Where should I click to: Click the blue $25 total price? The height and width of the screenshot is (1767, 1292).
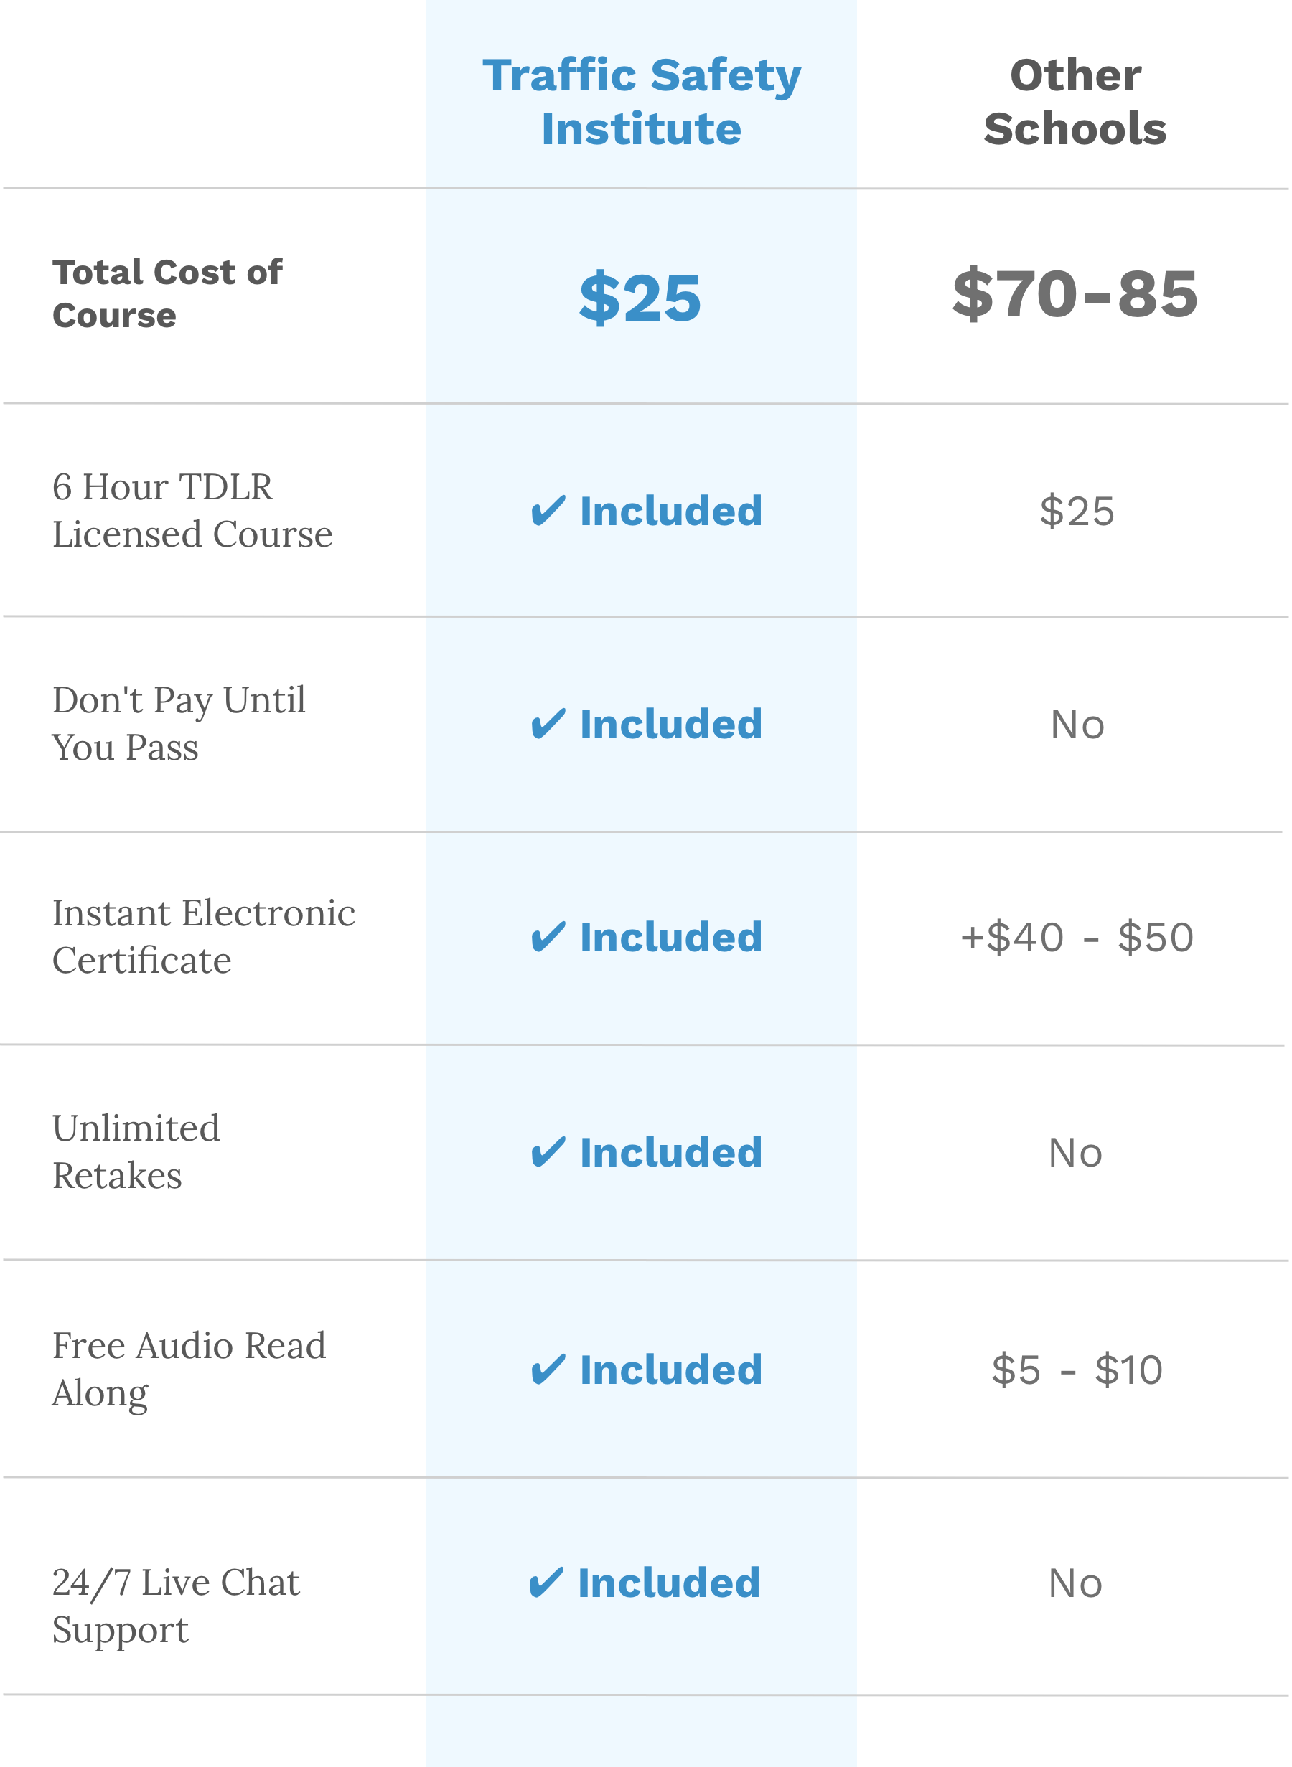pos(640,298)
